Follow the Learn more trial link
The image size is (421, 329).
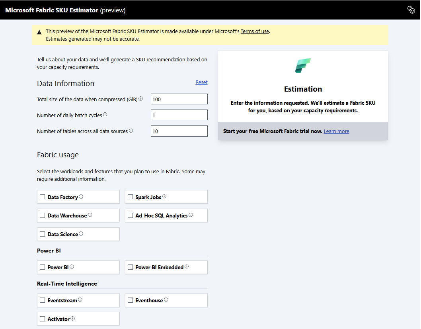(336, 131)
